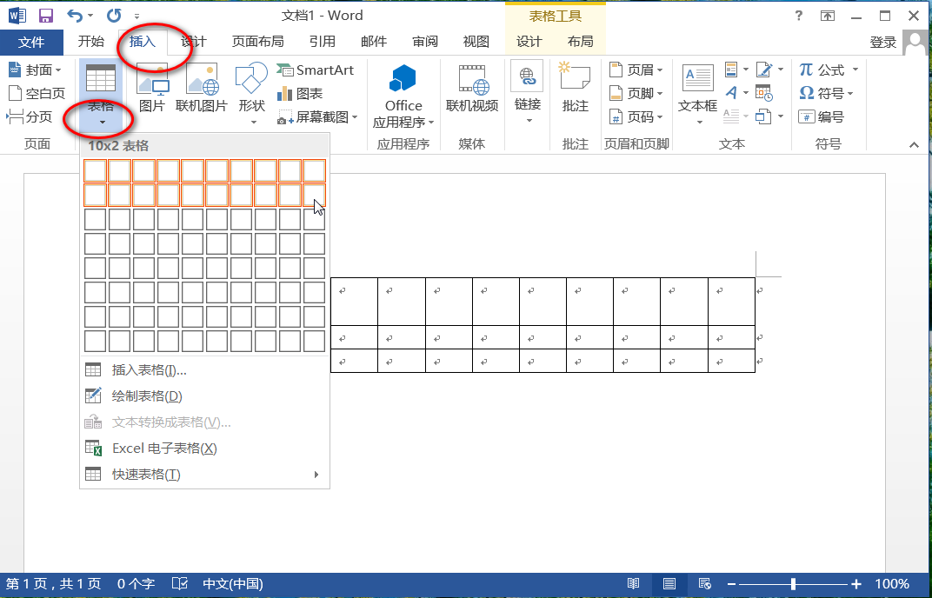Expand the Text Box (文本框) dropdown
932x598 pixels.
(700, 123)
